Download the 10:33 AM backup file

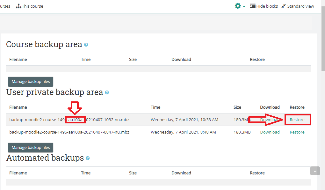pyautogui.click(x=270, y=120)
